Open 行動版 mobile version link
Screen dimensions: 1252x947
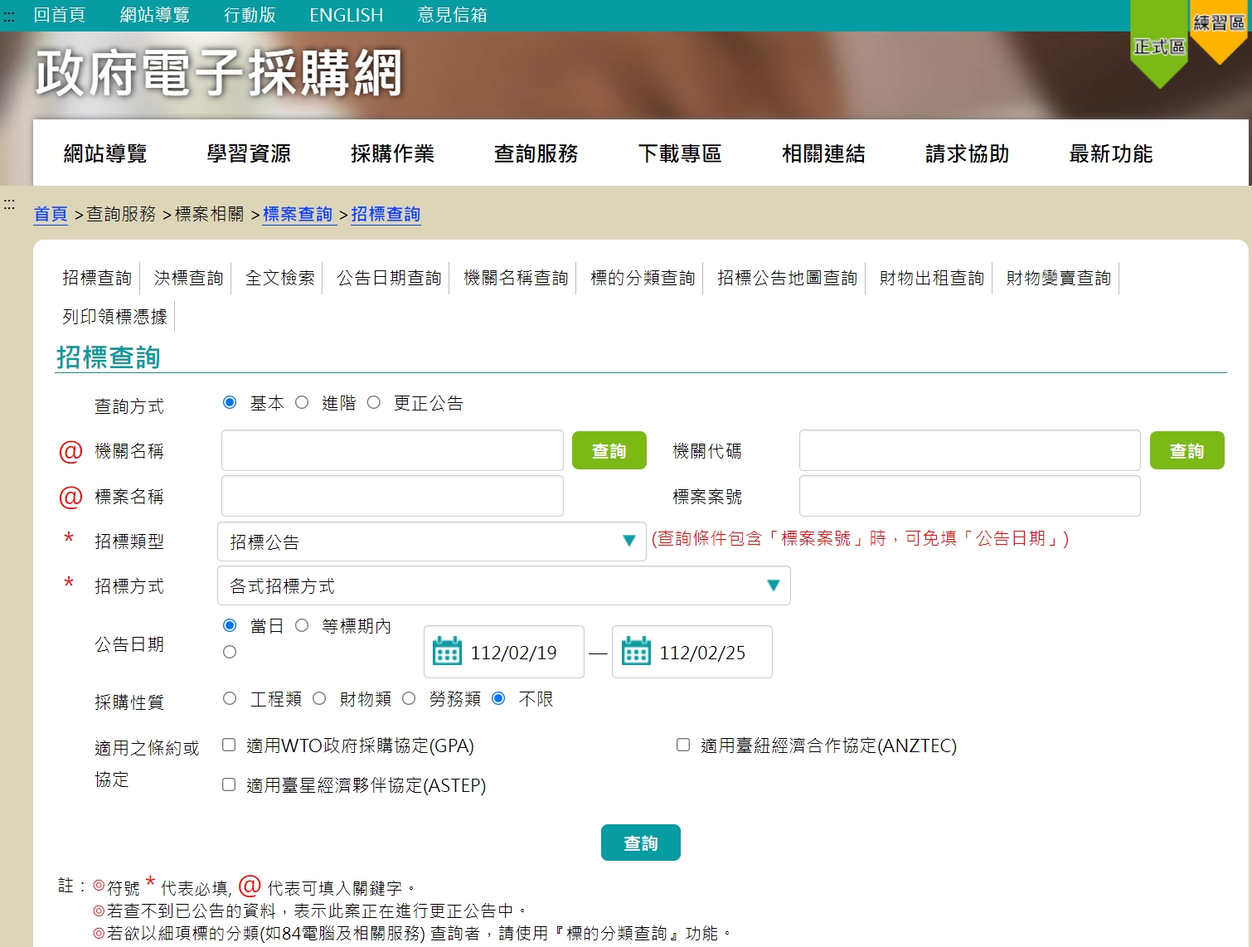tap(250, 15)
